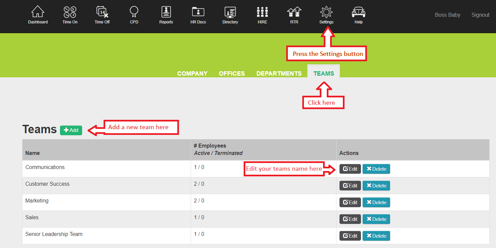Select the CPD ribbon badge icon
The height and width of the screenshot is (248, 496).
[x=134, y=12]
